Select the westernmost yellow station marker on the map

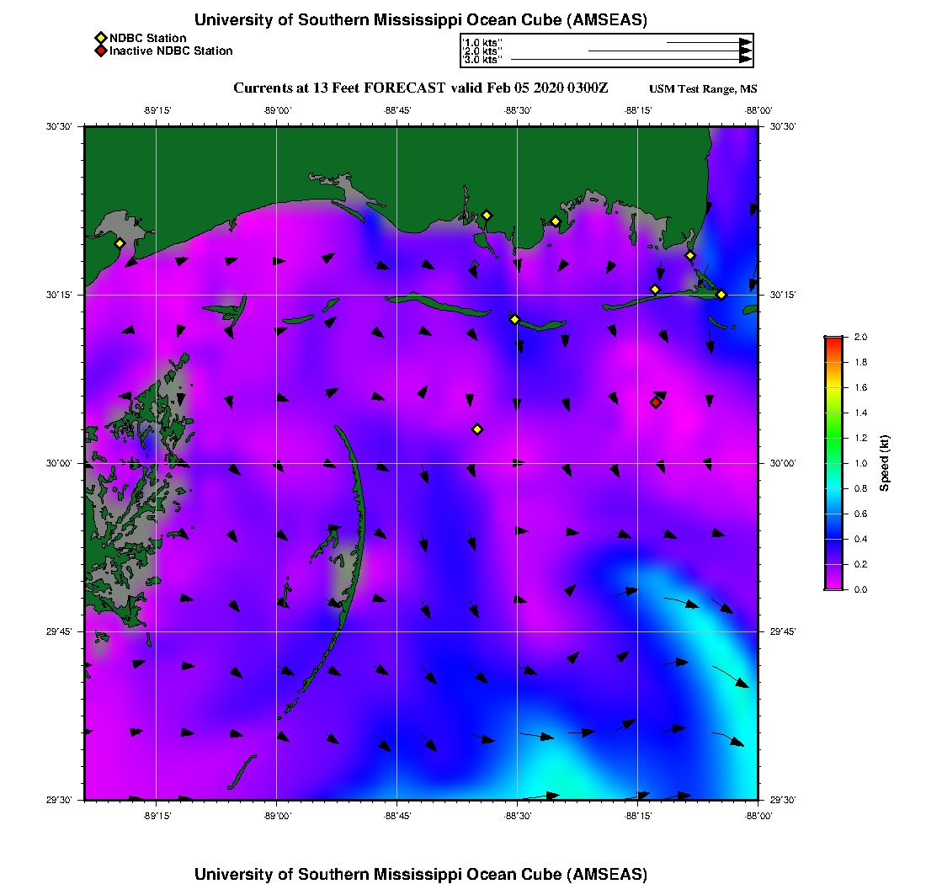120,243
